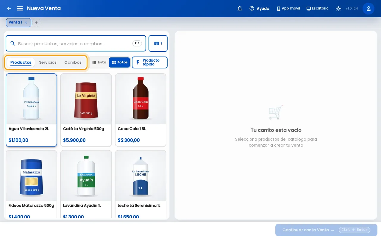
Task: Select the Venta 1 sale tab
Action: pyautogui.click(x=18, y=23)
